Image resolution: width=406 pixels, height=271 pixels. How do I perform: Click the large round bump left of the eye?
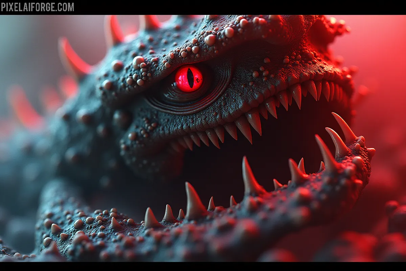(138, 62)
